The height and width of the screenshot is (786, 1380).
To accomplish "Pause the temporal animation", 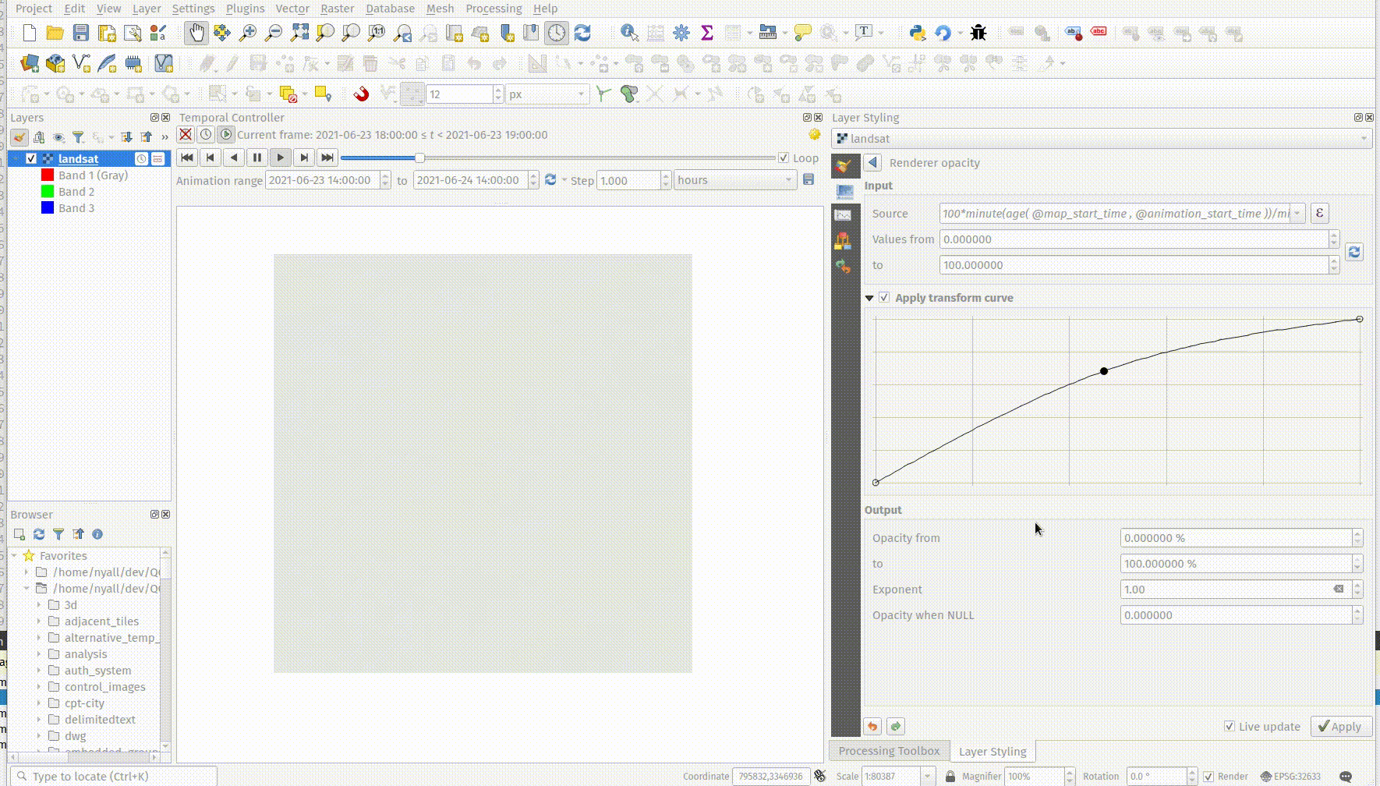I will click(257, 158).
